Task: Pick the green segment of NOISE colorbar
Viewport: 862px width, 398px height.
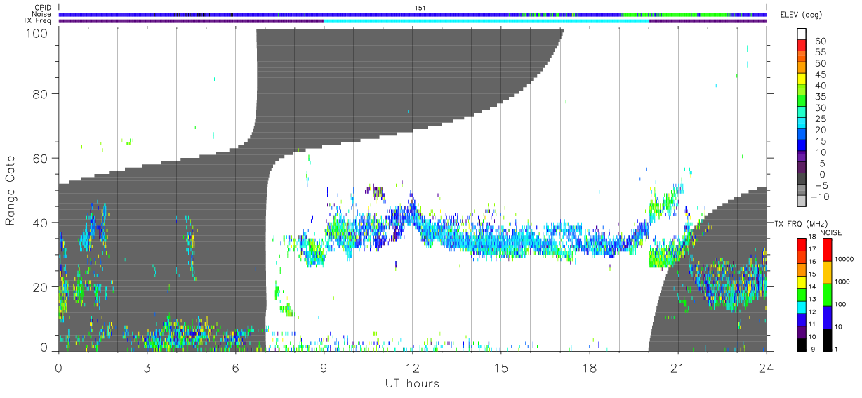Action: 828,295
